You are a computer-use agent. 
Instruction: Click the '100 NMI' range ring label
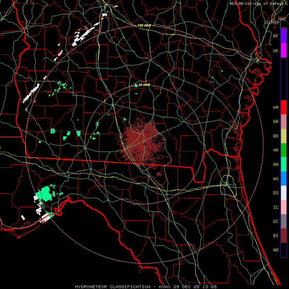[144, 25]
